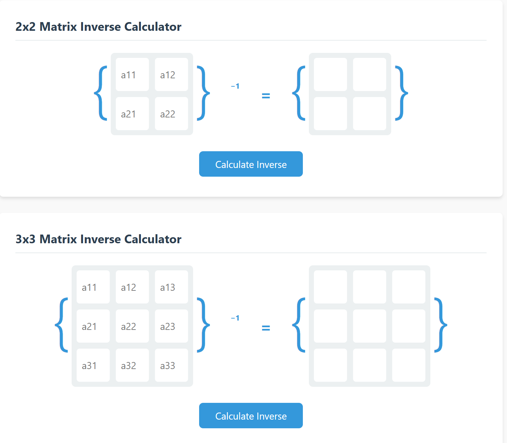The image size is (507, 443).
Task: Click the a22 input of the 2x2 matrix
Action: pyautogui.click(x=171, y=114)
